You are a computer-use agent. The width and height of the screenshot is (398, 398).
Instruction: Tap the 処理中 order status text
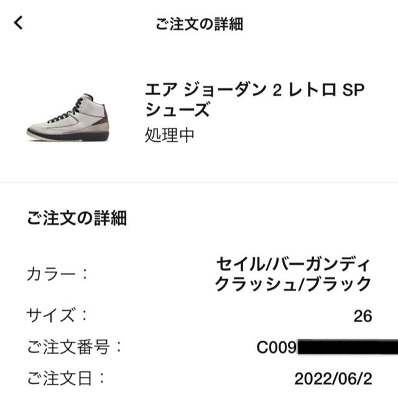click(x=169, y=135)
